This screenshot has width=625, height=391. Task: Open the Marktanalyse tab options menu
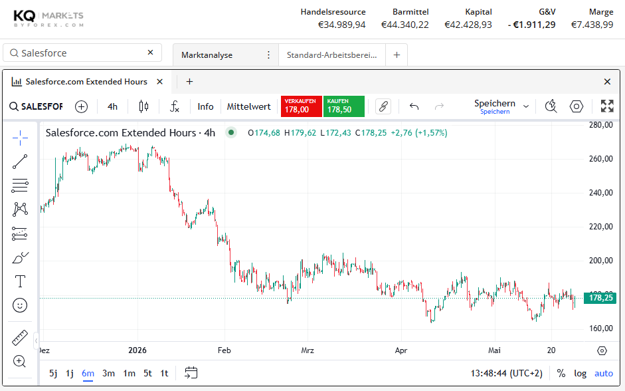click(x=268, y=55)
